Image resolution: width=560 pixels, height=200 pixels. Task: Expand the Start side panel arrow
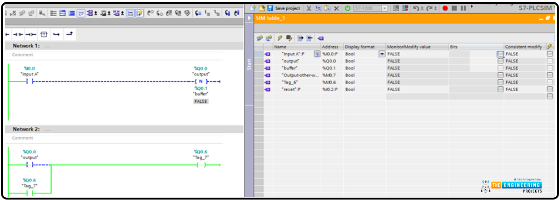tap(249, 18)
